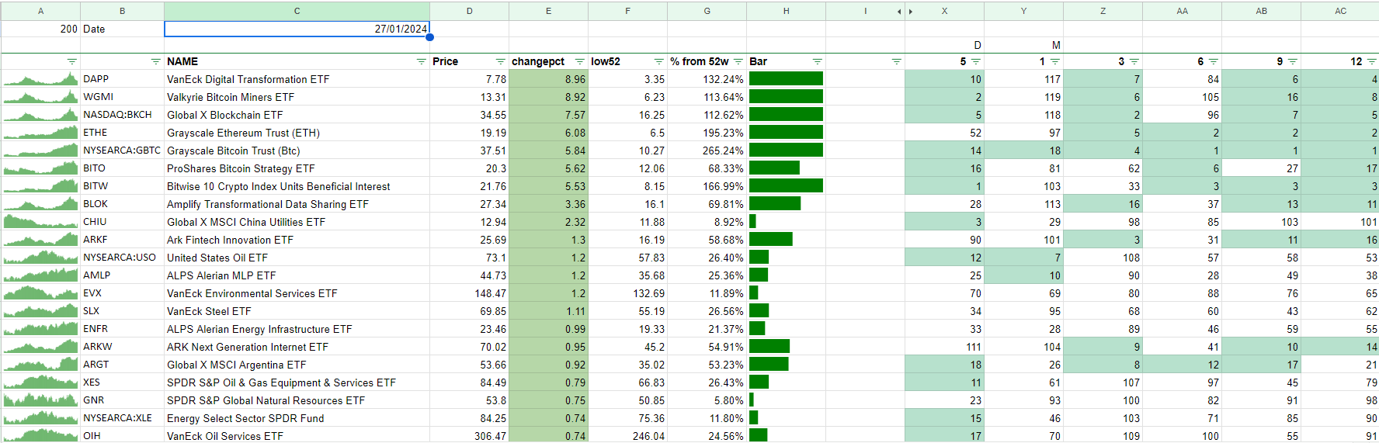The height and width of the screenshot is (443, 1379).
Task: Open the changepct column filter
Action: coord(579,61)
